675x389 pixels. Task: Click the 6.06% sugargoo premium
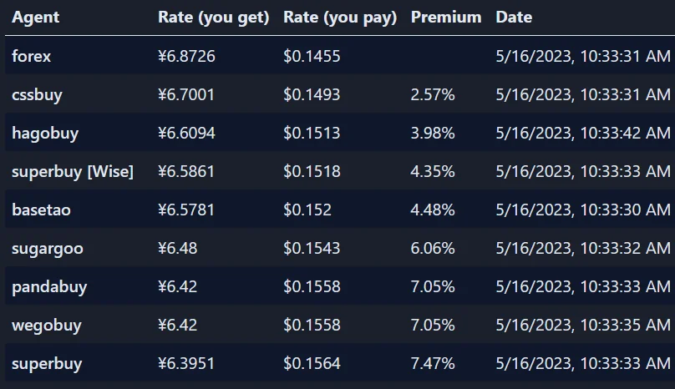pyautogui.click(x=433, y=248)
